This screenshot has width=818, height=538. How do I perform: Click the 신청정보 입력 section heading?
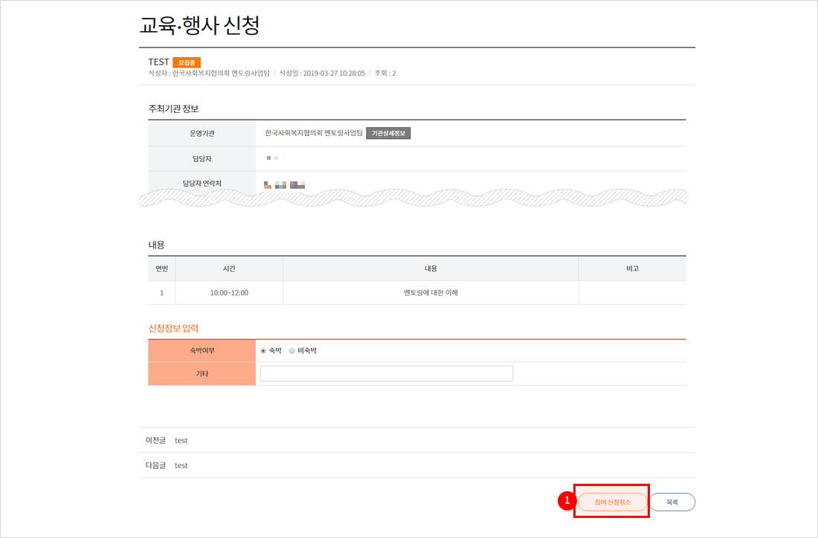click(173, 328)
